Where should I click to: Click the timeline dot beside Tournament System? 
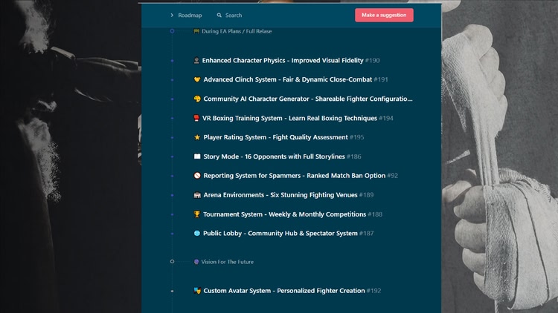172,214
